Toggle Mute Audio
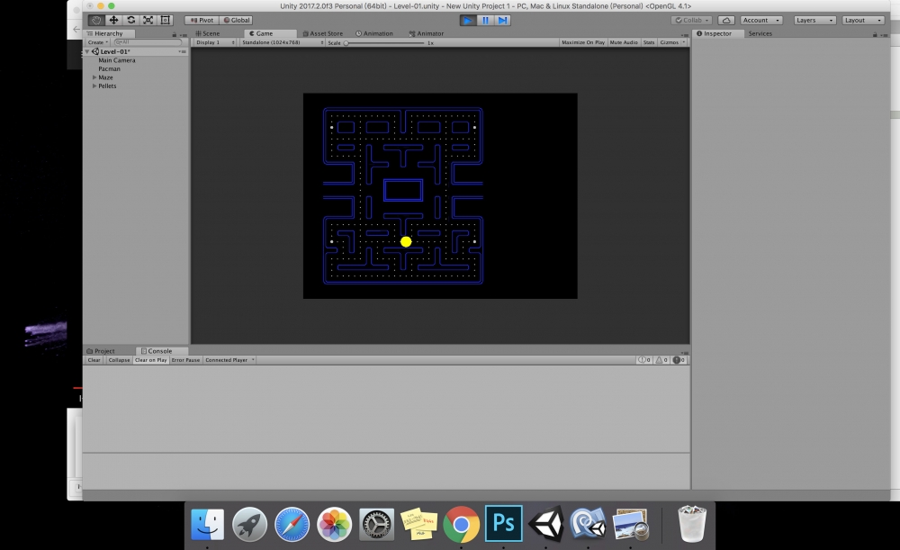Screen dimensions: 900x550 624,42
